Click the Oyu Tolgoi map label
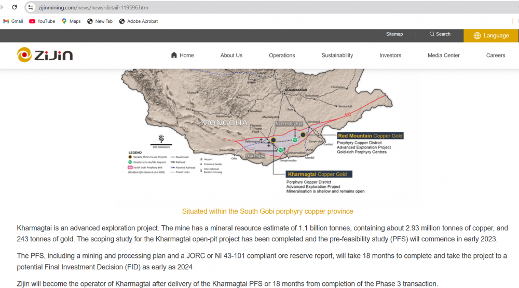This screenshot has height=288, width=519. [255, 156]
